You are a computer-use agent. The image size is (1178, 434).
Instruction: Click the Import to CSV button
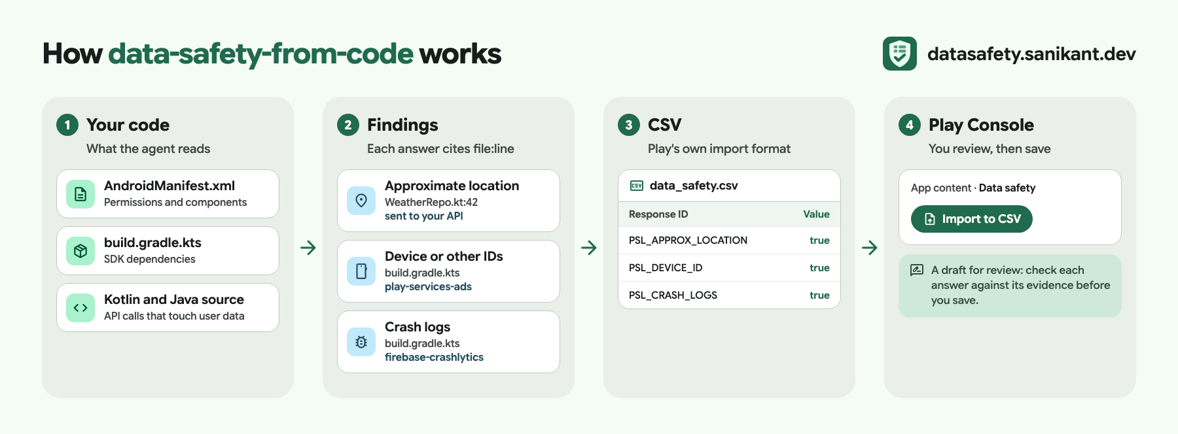click(x=972, y=219)
